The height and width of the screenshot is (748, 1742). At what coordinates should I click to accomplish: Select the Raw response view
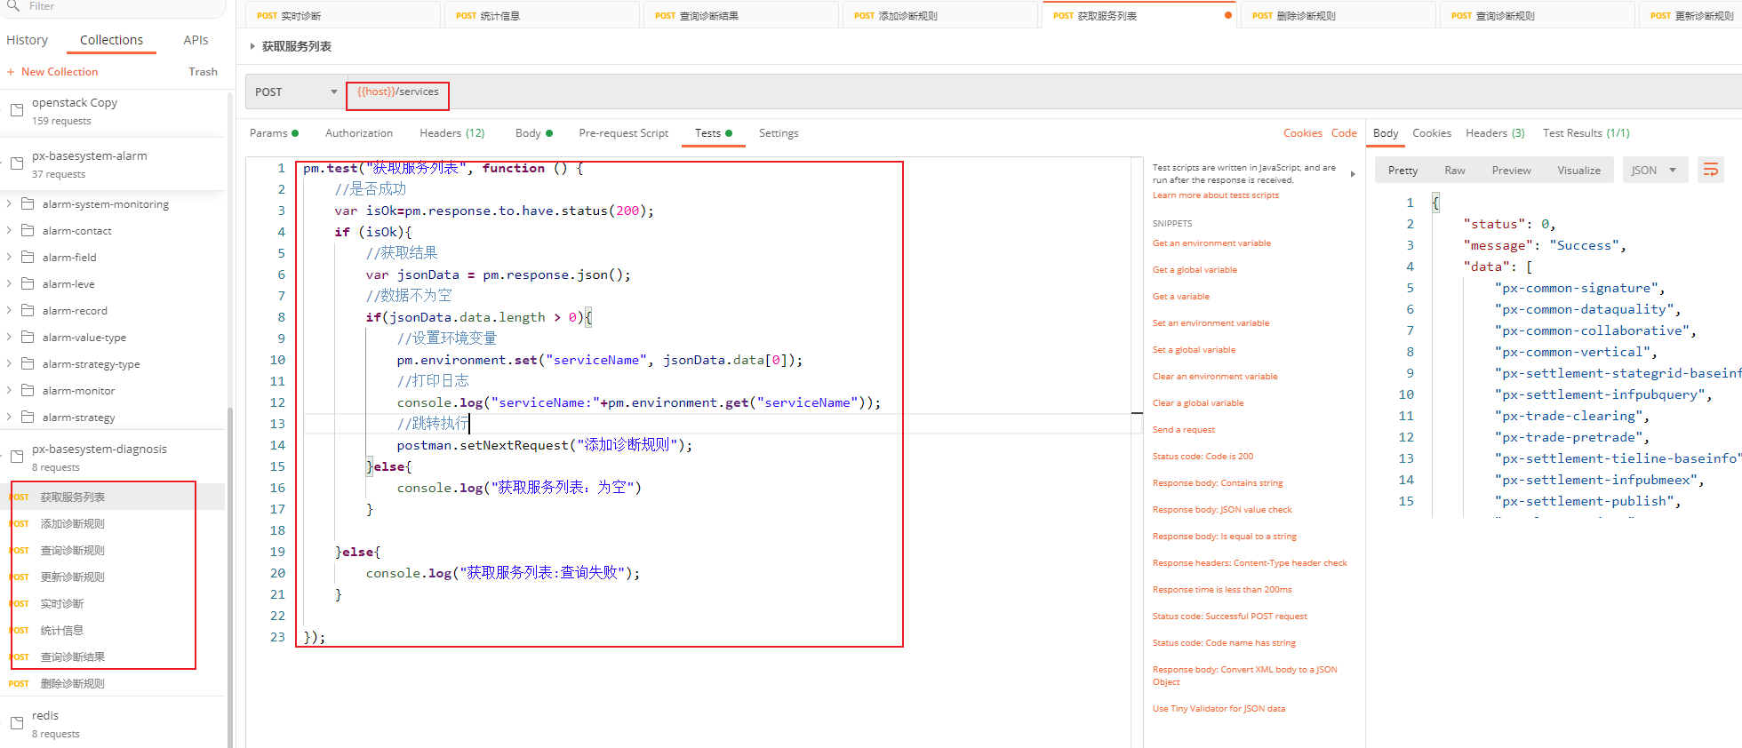coord(1455,171)
